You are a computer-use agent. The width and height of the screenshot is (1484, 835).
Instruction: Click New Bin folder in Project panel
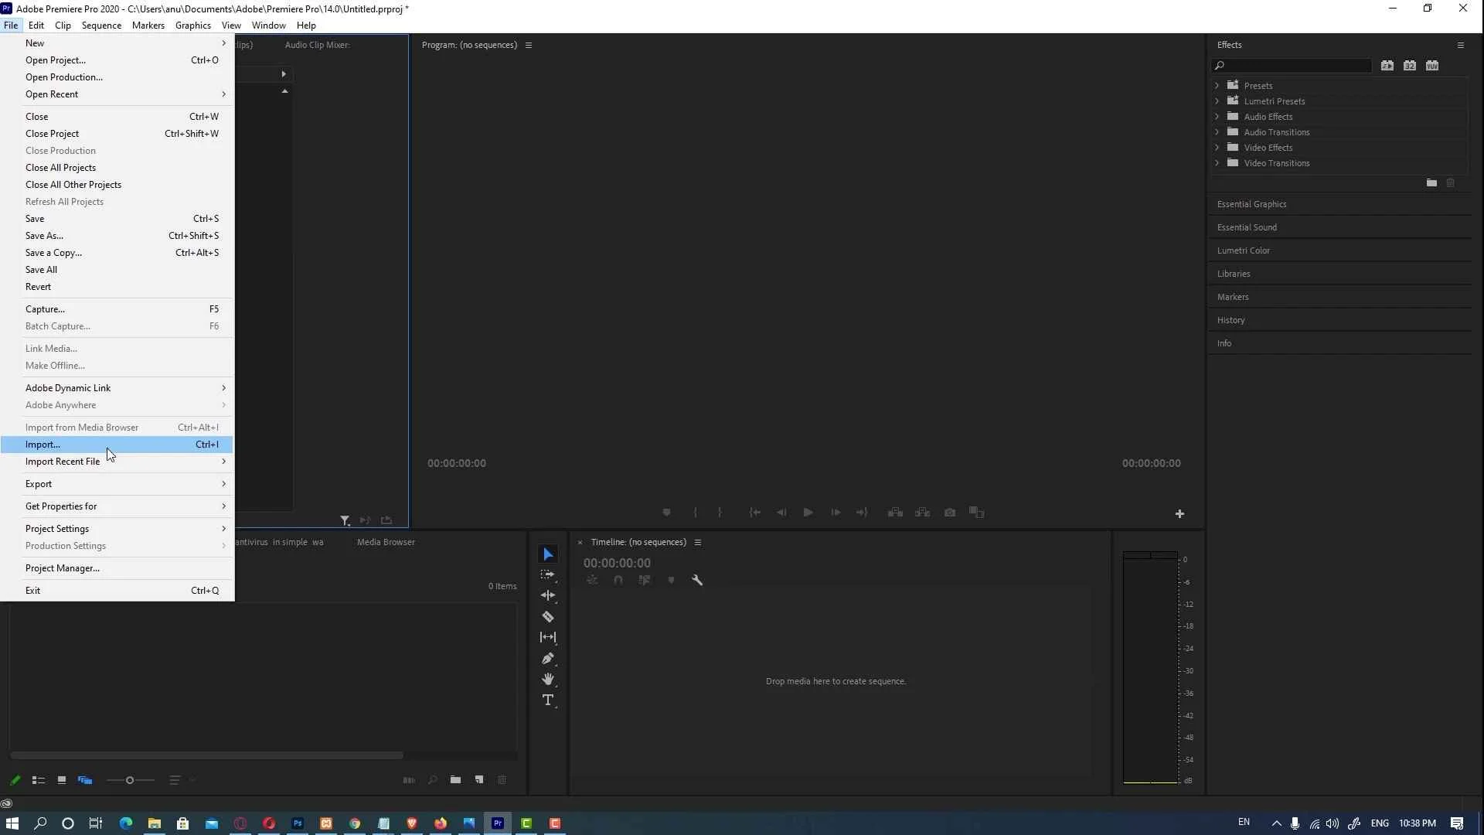pyautogui.click(x=455, y=780)
